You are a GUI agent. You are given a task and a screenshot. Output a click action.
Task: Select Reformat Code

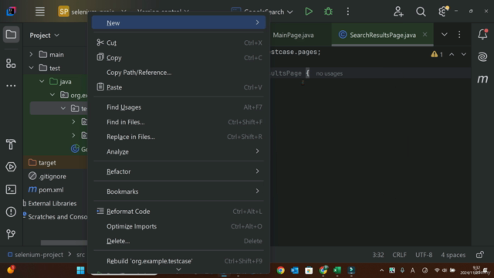tap(178, 212)
